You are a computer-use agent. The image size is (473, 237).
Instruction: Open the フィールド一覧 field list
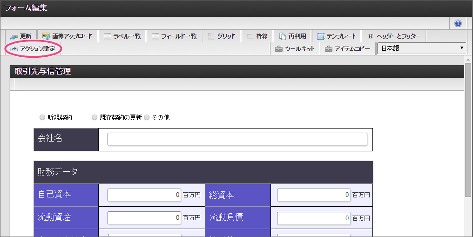pos(174,36)
